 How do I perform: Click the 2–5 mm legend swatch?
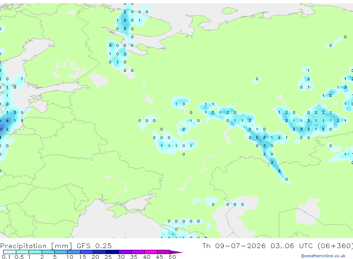[x=48, y=252]
